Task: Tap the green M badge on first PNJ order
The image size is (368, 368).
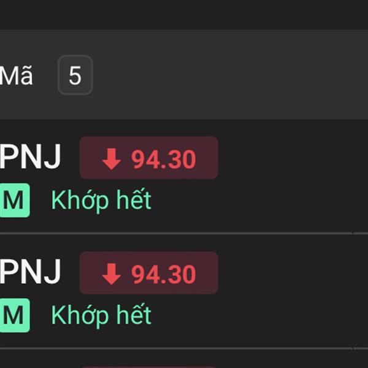Action: (x=15, y=200)
